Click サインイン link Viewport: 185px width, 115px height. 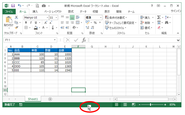(176, 11)
